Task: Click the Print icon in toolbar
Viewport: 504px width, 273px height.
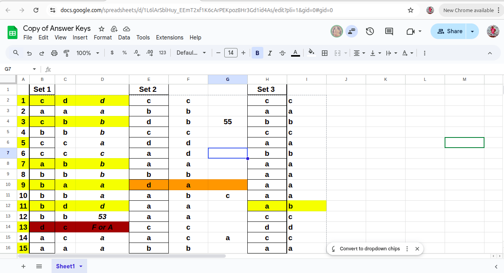Action: point(54,53)
